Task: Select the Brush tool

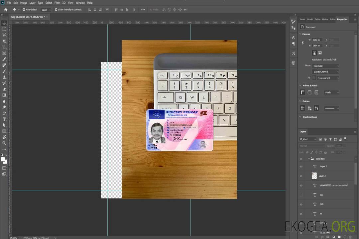Action: [x=4, y=71]
